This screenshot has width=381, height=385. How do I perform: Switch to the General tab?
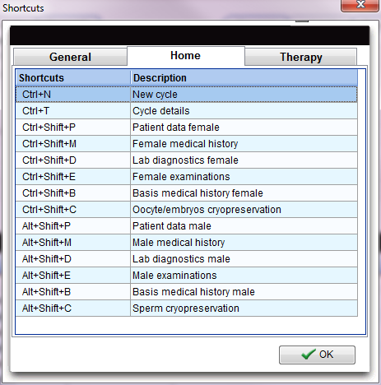(70, 57)
